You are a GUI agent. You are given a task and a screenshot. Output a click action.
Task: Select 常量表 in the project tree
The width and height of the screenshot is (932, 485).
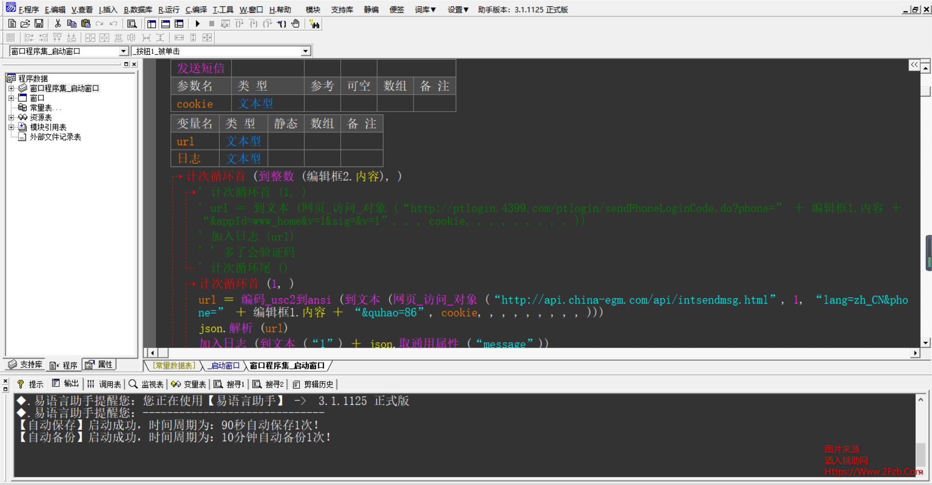point(41,108)
